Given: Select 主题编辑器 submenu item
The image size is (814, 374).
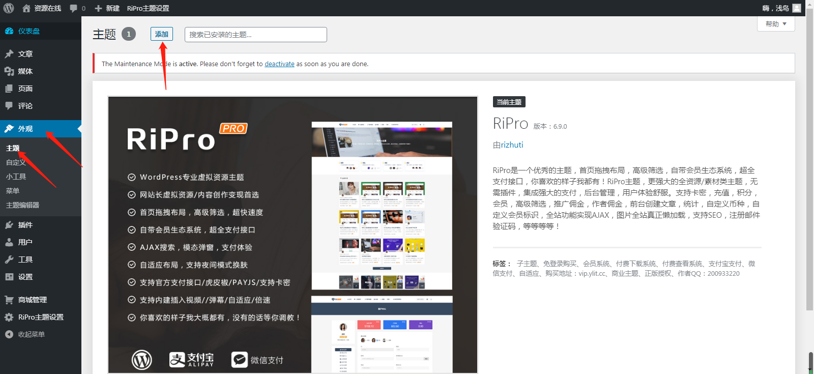Looking at the screenshot, I should pyautogui.click(x=22, y=205).
